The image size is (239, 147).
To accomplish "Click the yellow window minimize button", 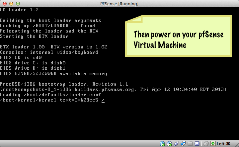I will pyautogui.click(x=11, y=4).
